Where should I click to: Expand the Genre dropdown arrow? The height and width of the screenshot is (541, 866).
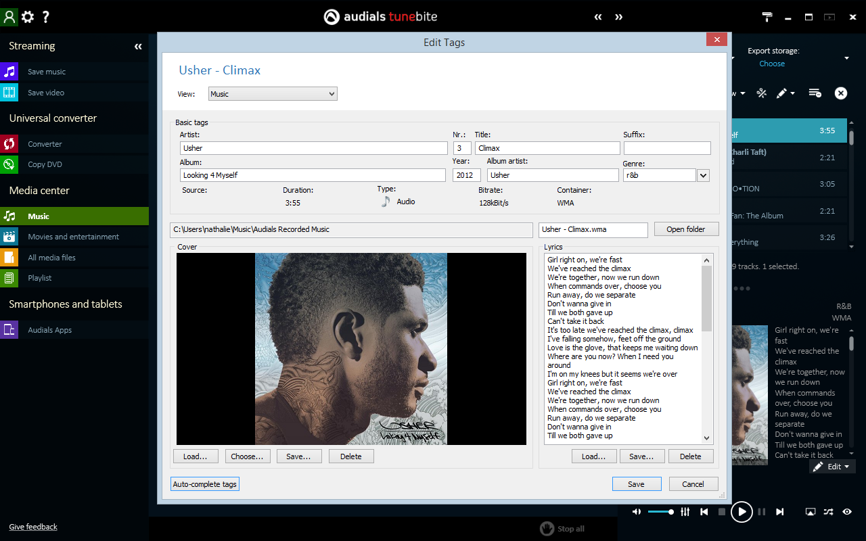tap(703, 175)
